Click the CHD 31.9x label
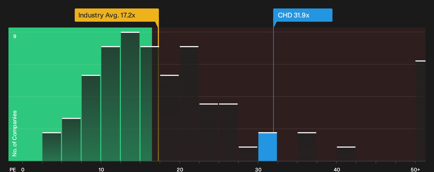This screenshot has width=434, height=172. tap(303, 15)
